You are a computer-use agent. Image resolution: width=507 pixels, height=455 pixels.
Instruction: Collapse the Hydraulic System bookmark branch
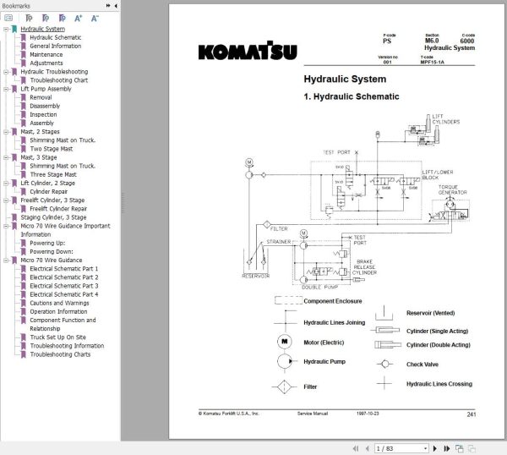pyautogui.click(x=6, y=29)
